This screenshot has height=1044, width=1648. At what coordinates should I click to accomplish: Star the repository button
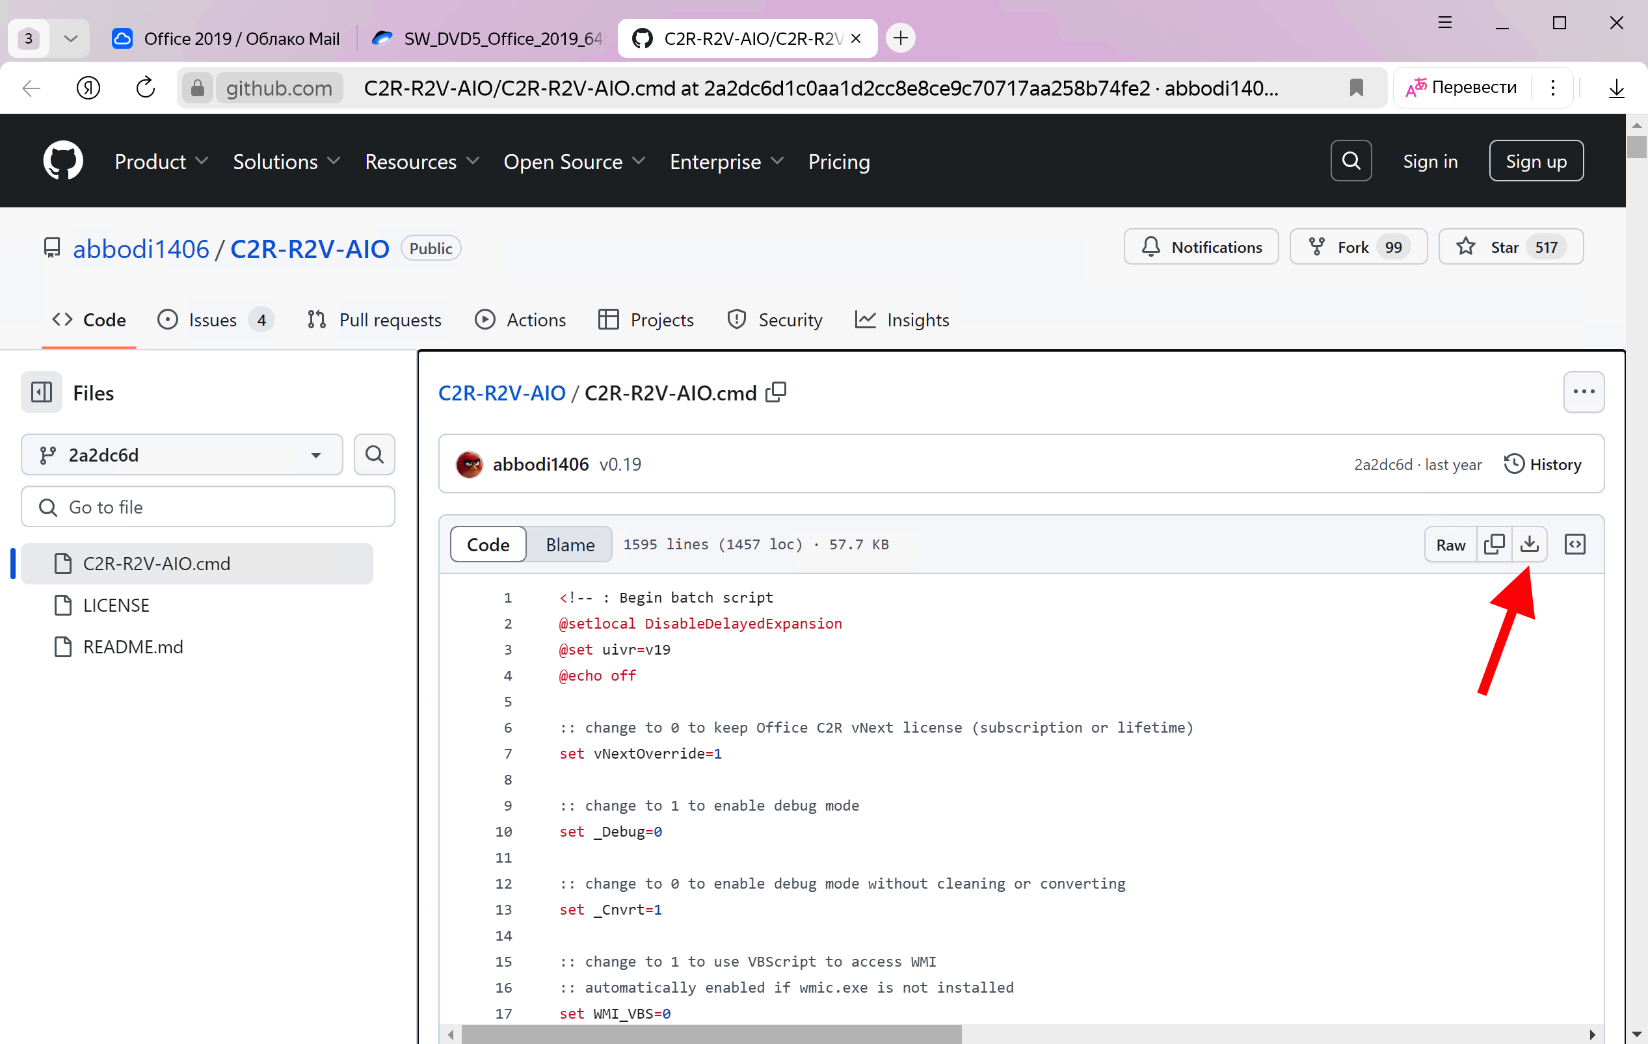1510,246
